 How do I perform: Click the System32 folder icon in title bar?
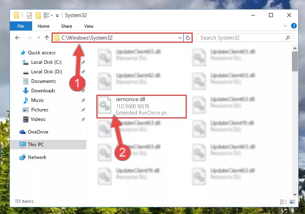pyautogui.click(x=17, y=15)
